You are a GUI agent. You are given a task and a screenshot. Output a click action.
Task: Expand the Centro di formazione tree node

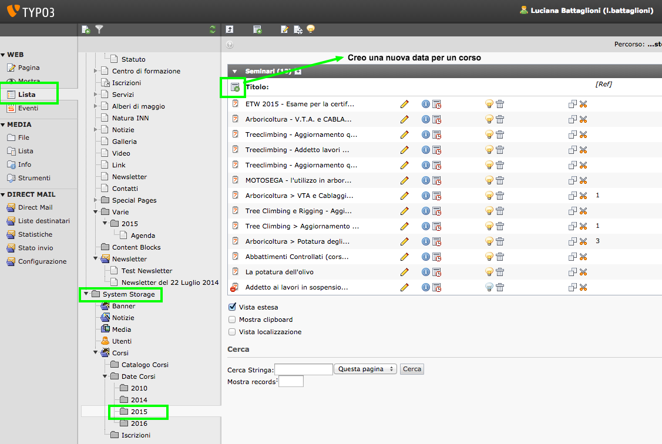click(95, 71)
